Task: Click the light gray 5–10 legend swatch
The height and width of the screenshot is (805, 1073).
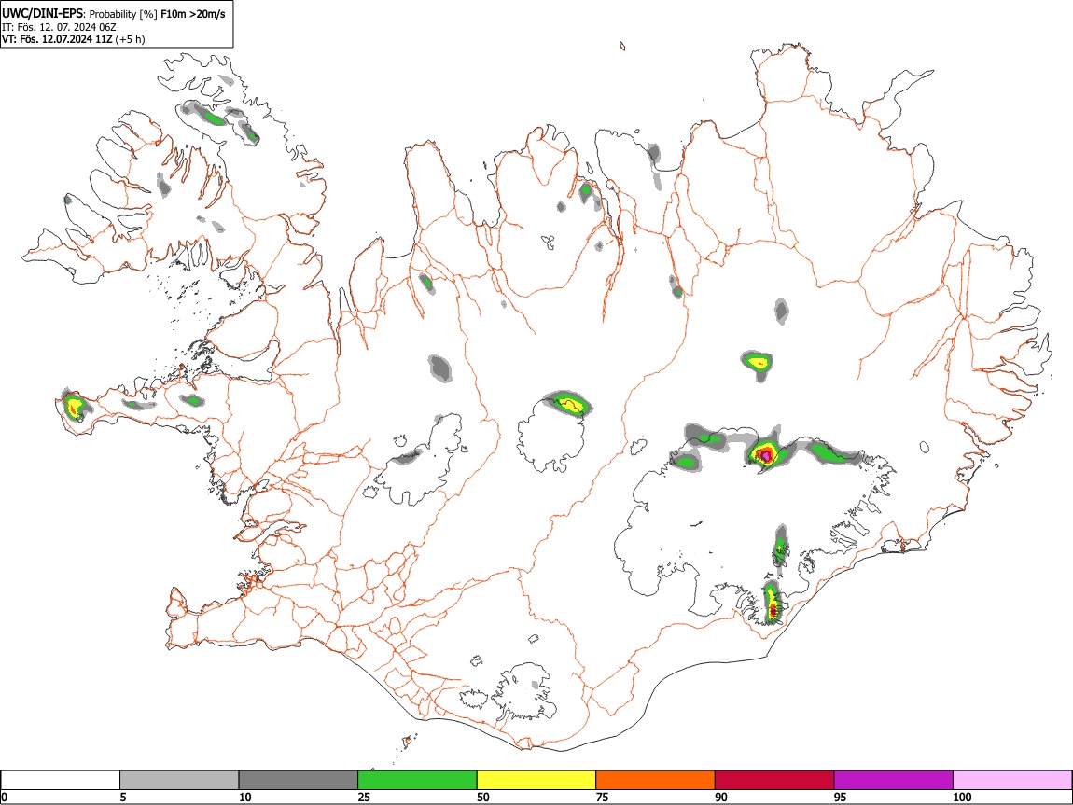Action: coord(179,781)
